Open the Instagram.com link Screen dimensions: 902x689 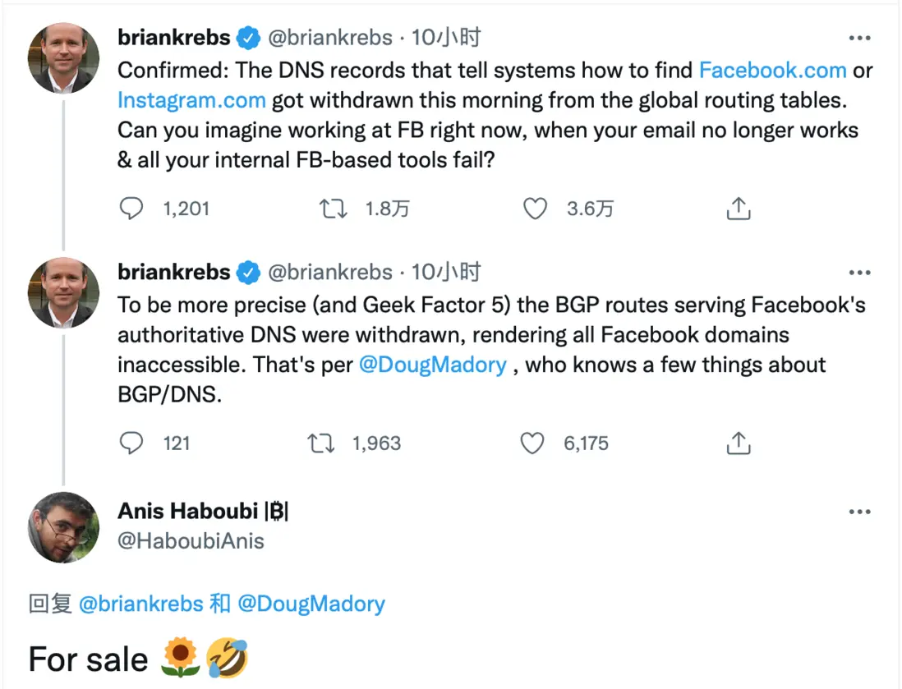tap(191, 100)
